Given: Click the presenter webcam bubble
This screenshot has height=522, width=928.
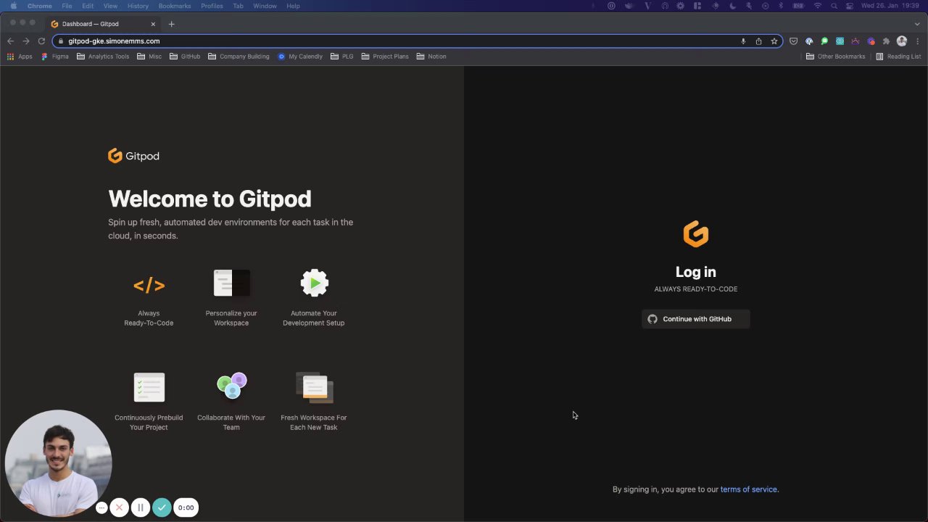Looking at the screenshot, I should (58, 463).
